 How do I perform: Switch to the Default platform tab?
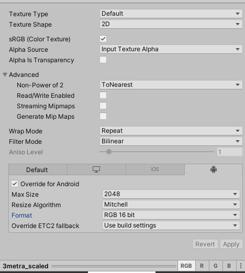(x=38, y=169)
